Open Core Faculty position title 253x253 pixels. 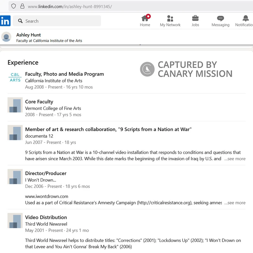tap(39, 102)
